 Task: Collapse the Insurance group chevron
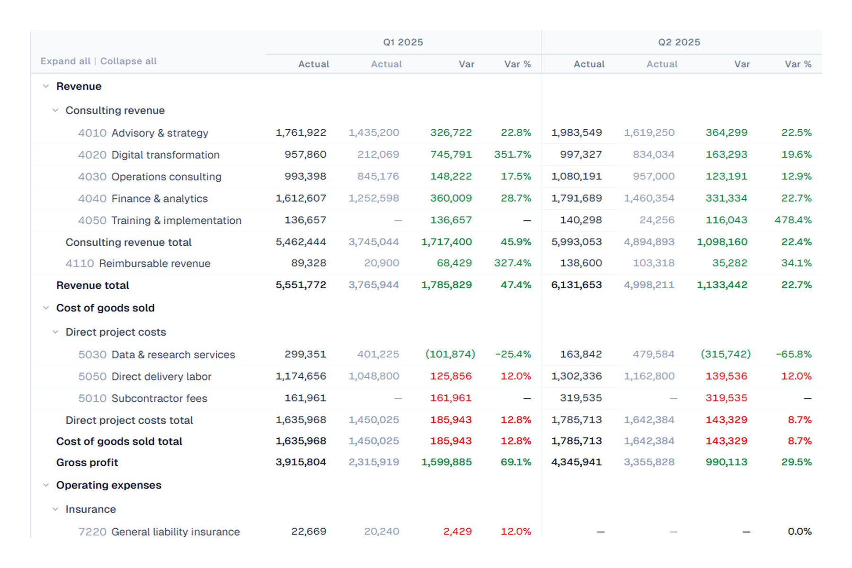tap(55, 509)
